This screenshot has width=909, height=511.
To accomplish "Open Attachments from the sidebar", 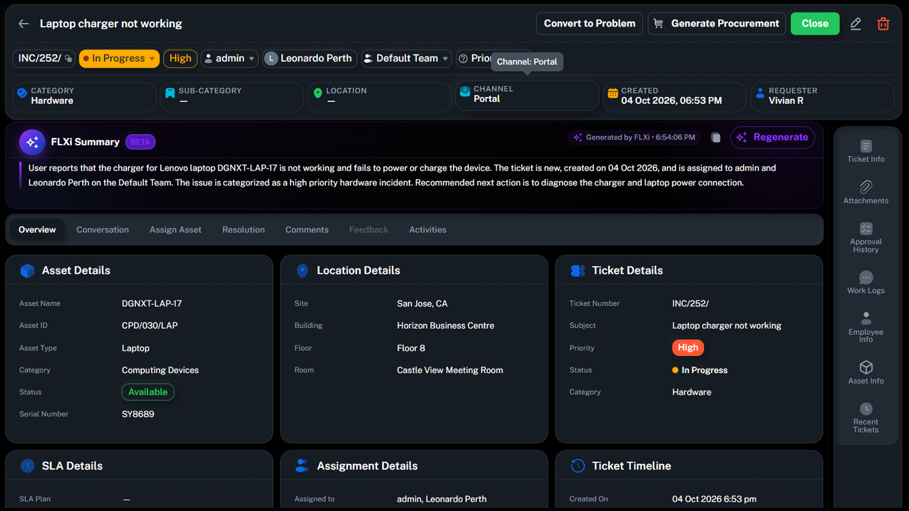I will 866,193.
